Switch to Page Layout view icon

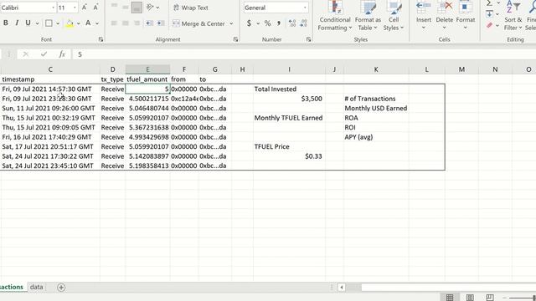tap(470, 298)
